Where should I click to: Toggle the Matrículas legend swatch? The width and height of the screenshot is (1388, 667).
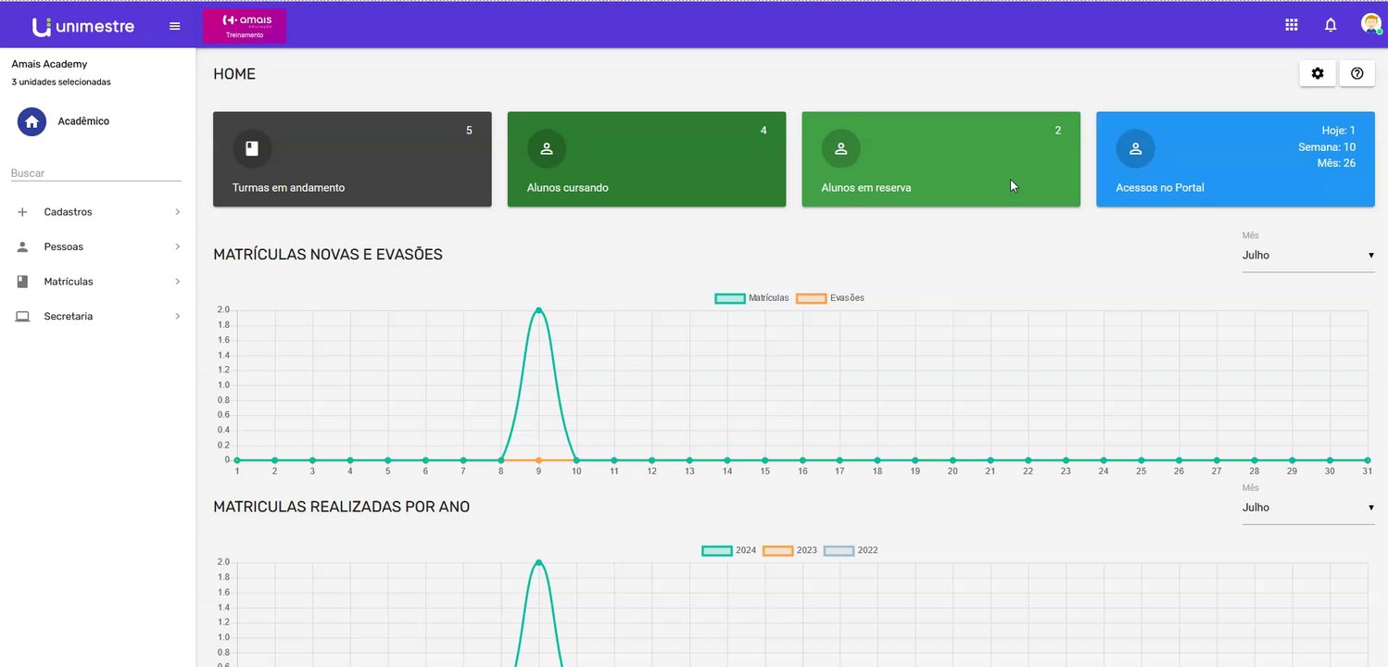coord(730,298)
